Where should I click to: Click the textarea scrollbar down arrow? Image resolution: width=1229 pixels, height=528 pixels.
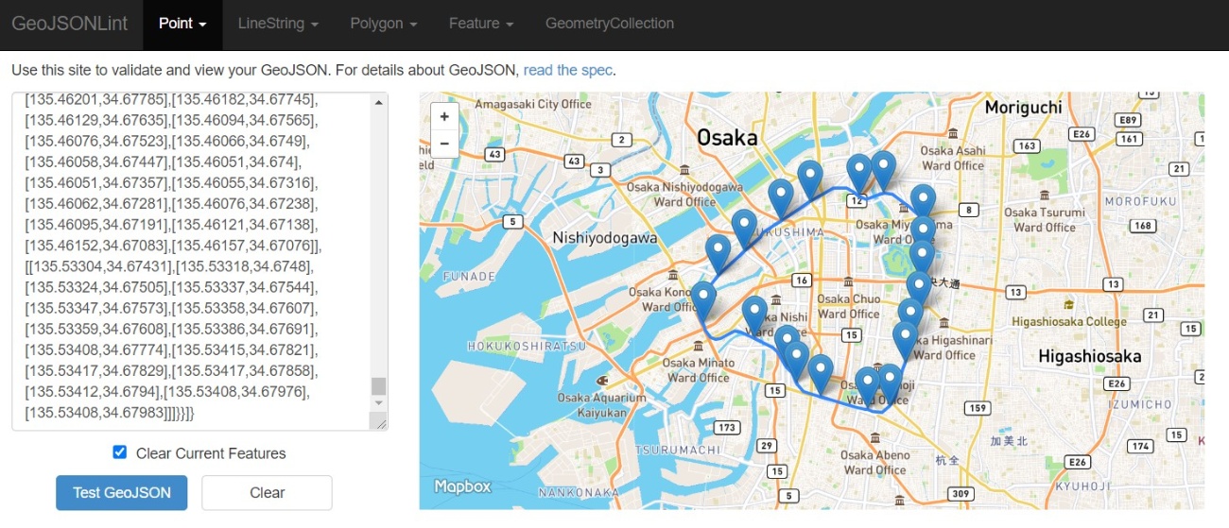tap(379, 403)
